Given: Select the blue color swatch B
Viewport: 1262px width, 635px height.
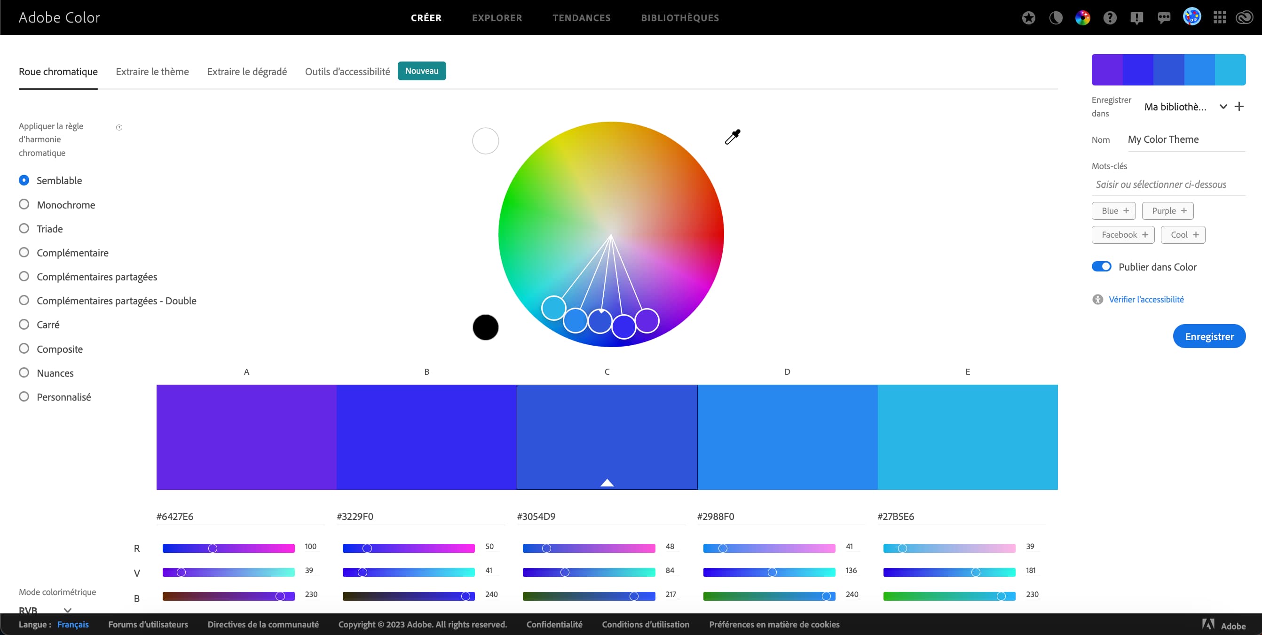Looking at the screenshot, I should click(427, 437).
